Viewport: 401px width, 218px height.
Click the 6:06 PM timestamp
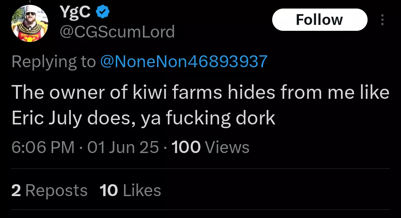click(43, 147)
